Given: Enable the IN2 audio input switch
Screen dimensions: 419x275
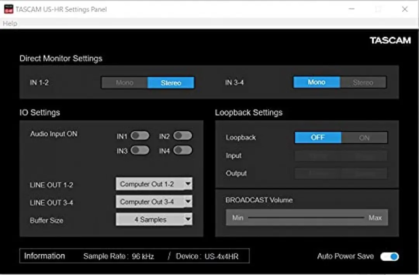Looking at the screenshot, I should 183,136.
